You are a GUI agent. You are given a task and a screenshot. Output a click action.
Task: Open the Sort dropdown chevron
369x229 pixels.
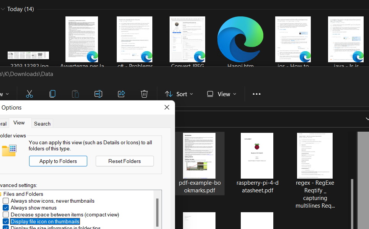coord(191,94)
